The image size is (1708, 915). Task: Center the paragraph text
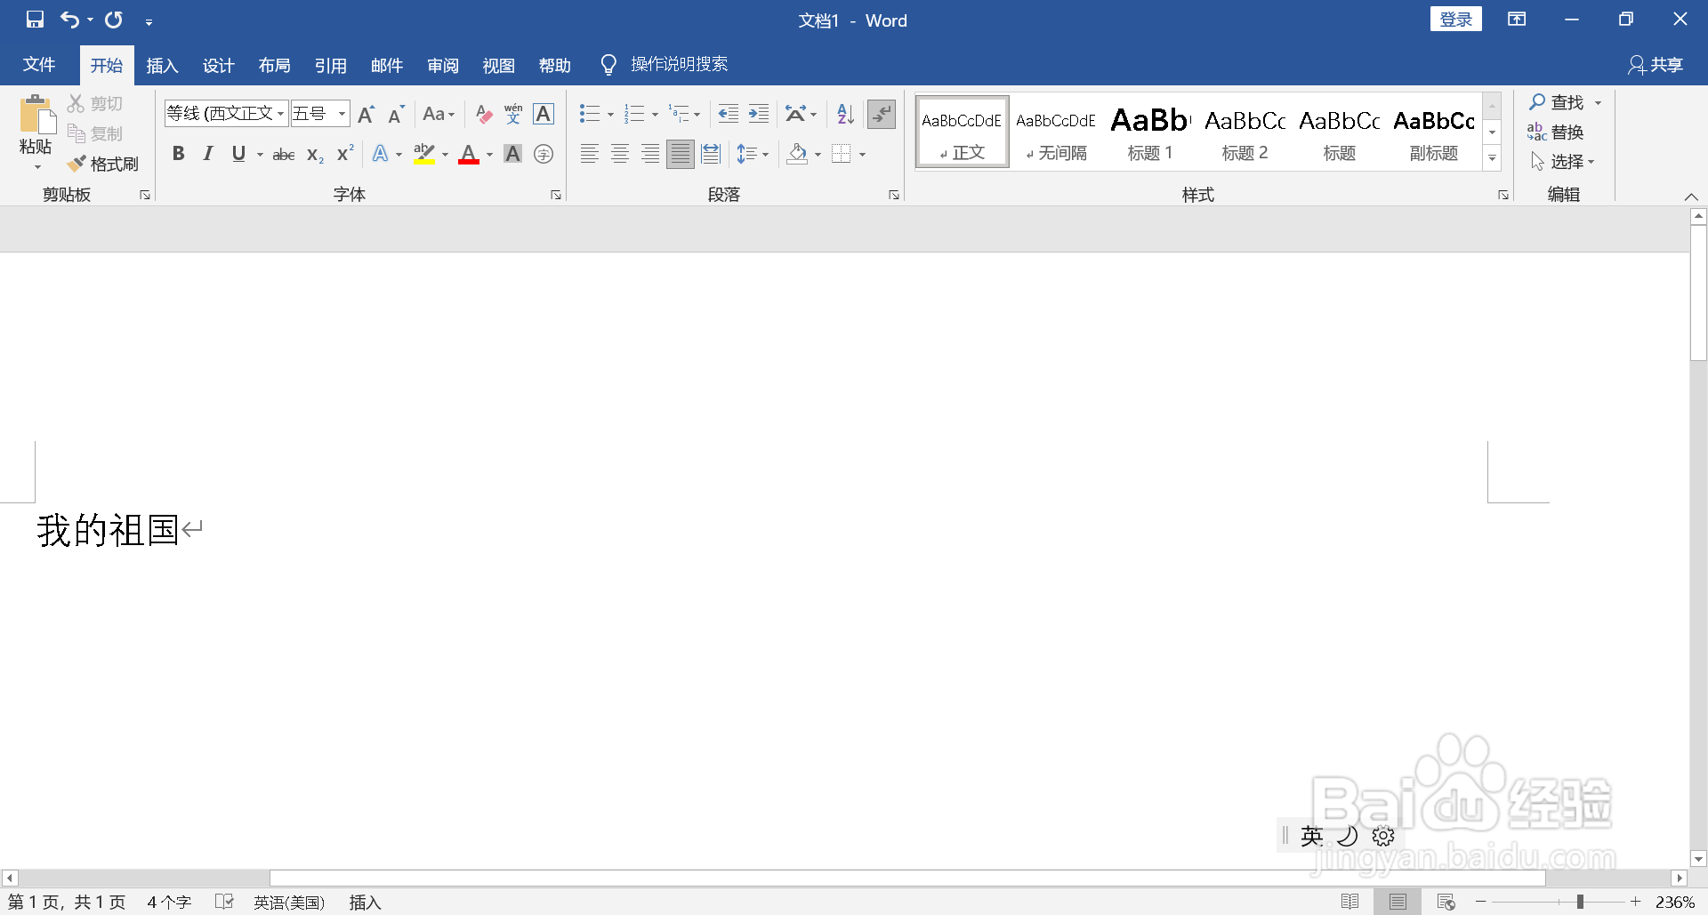click(620, 155)
